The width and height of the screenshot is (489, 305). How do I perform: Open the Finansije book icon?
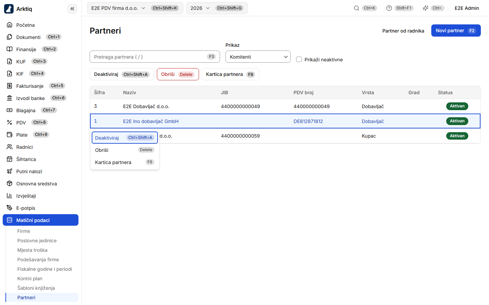(10, 49)
